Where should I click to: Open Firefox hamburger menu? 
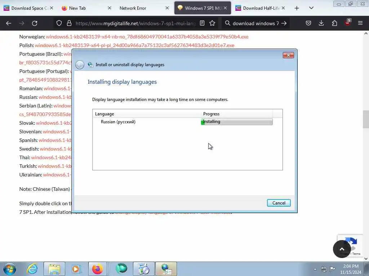pyautogui.click(x=360, y=23)
